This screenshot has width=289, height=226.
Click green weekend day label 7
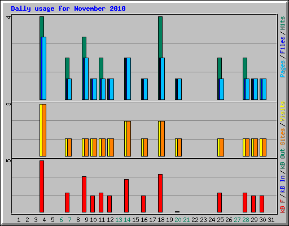pos(69,220)
